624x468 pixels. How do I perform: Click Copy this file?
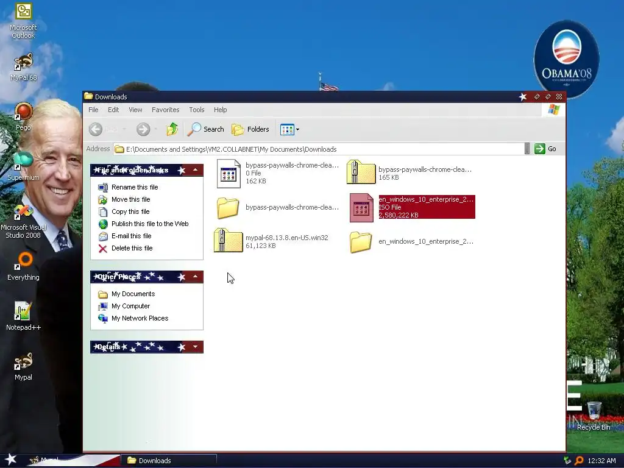tap(130, 211)
